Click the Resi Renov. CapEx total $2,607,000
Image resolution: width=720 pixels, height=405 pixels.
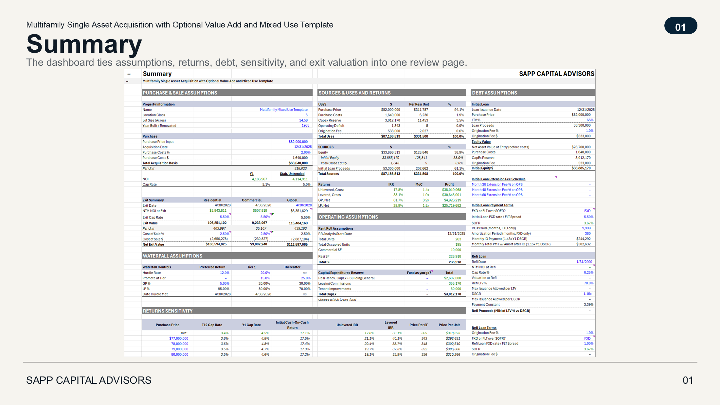pos(453,278)
